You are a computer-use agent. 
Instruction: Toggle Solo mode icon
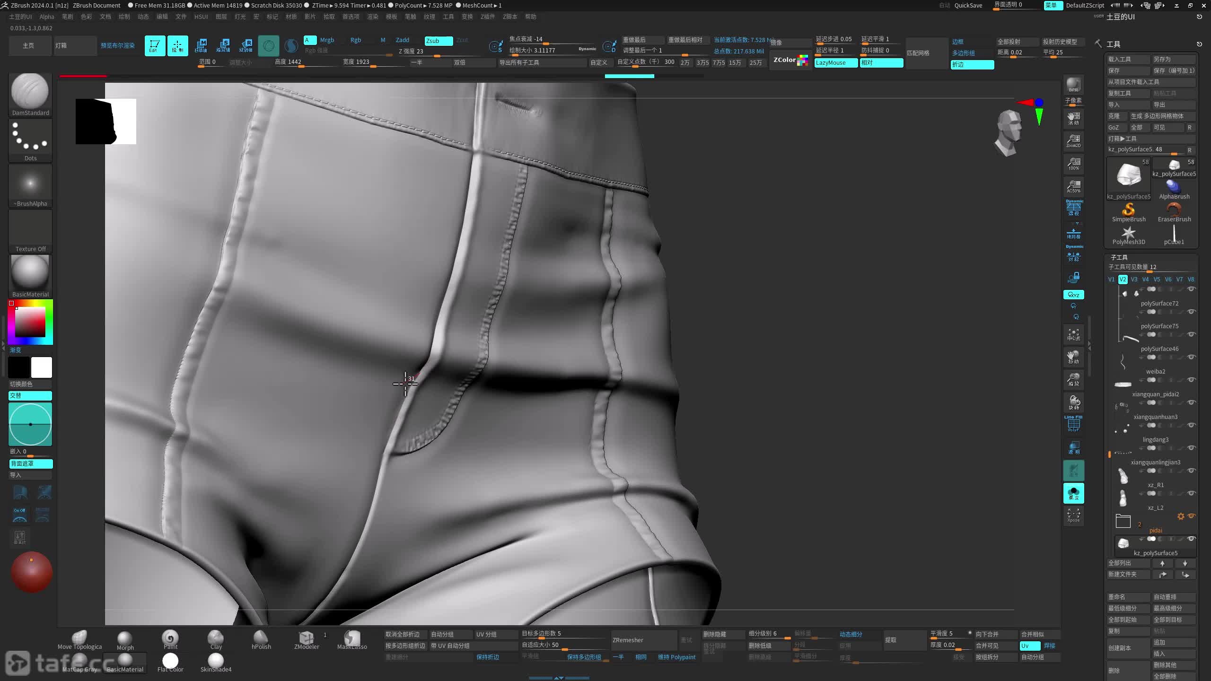pyautogui.click(x=1073, y=493)
